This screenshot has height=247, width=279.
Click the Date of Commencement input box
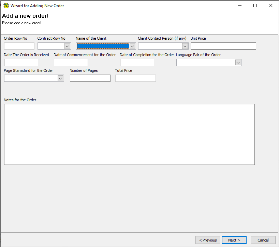pyautogui.click(x=71, y=63)
